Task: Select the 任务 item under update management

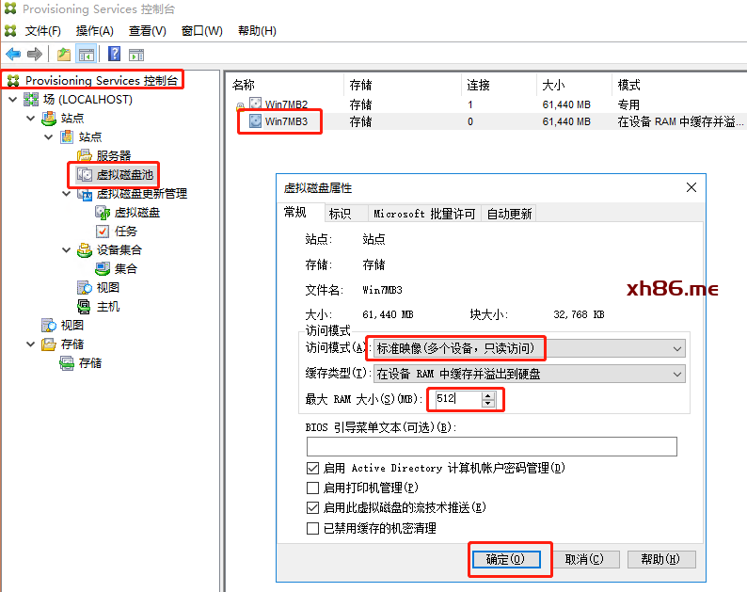Action: 125,231
